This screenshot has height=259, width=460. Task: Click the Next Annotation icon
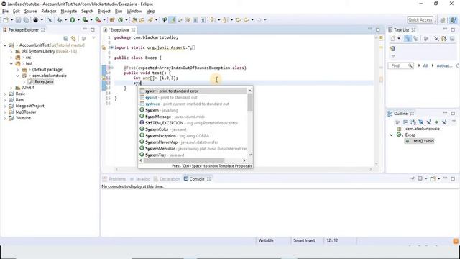coord(213,20)
